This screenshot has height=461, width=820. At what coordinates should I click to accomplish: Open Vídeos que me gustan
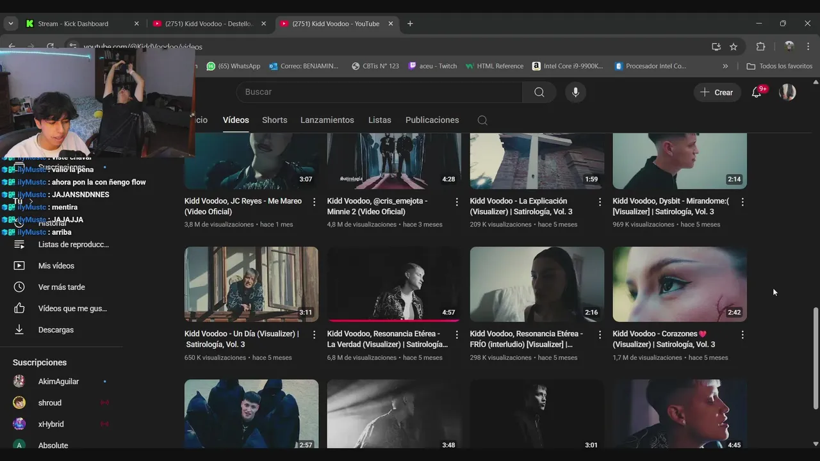click(x=61, y=309)
